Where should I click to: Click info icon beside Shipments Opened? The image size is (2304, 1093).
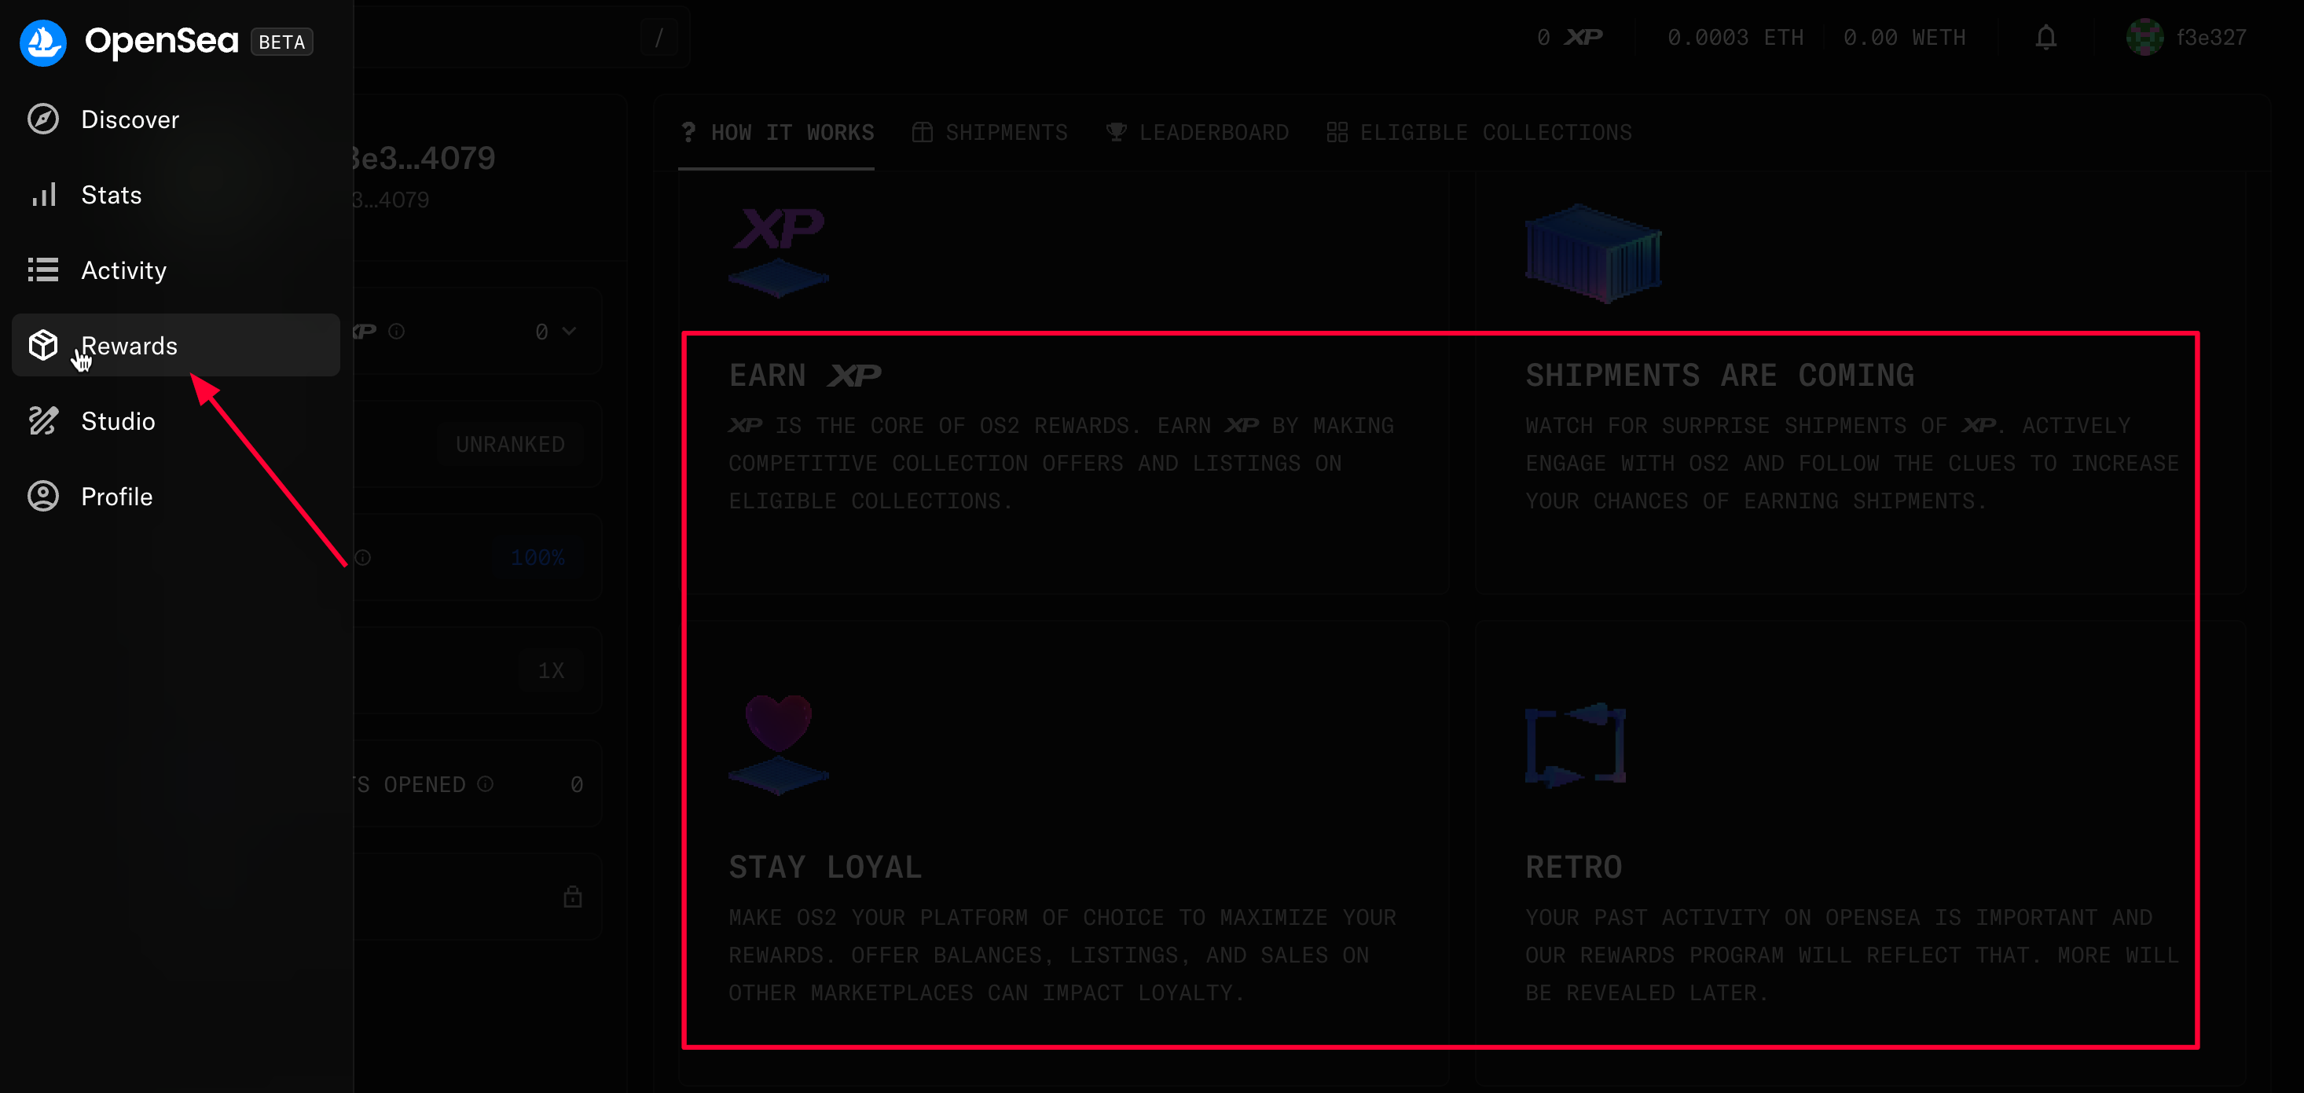pos(485,783)
